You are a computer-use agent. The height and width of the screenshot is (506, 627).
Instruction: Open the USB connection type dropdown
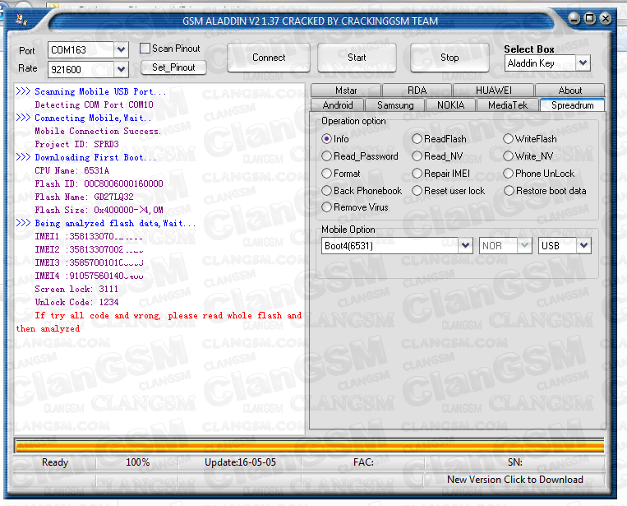pyautogui.click(x=583, y=245)
